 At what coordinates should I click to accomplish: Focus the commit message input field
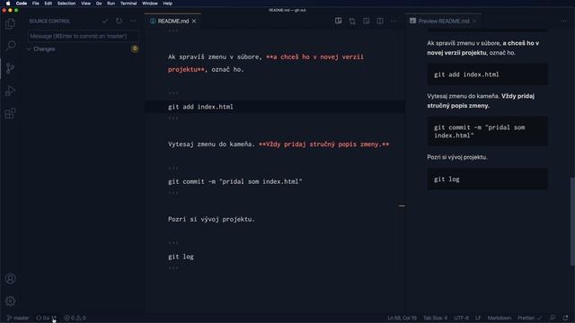[x=84, y=36]
